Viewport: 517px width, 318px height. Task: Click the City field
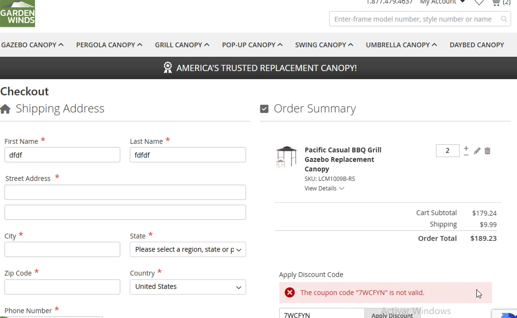[62, 249]
